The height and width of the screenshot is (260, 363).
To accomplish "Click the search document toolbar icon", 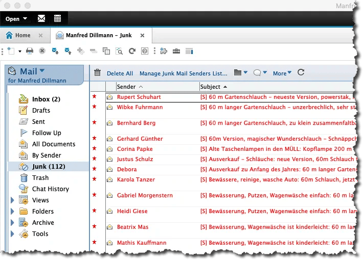I will point(119,51).
